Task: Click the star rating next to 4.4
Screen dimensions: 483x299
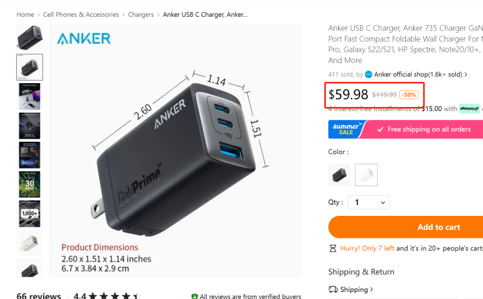Action: 115,296
